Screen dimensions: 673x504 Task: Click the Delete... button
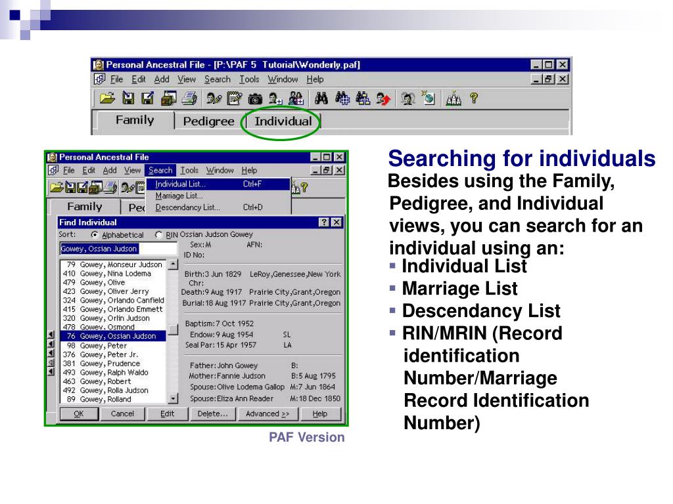click(212, 413)
